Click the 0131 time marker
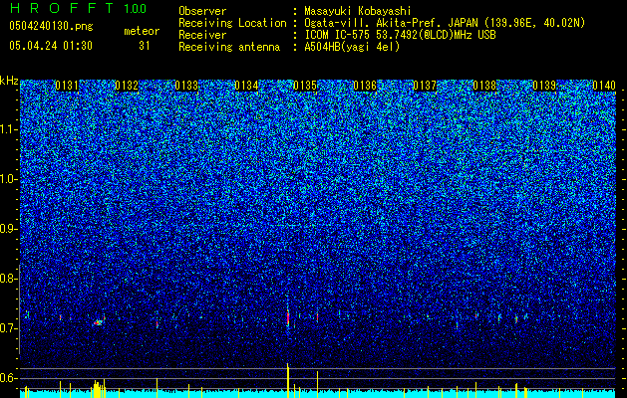The image size is (627, 398). (67, 86)
